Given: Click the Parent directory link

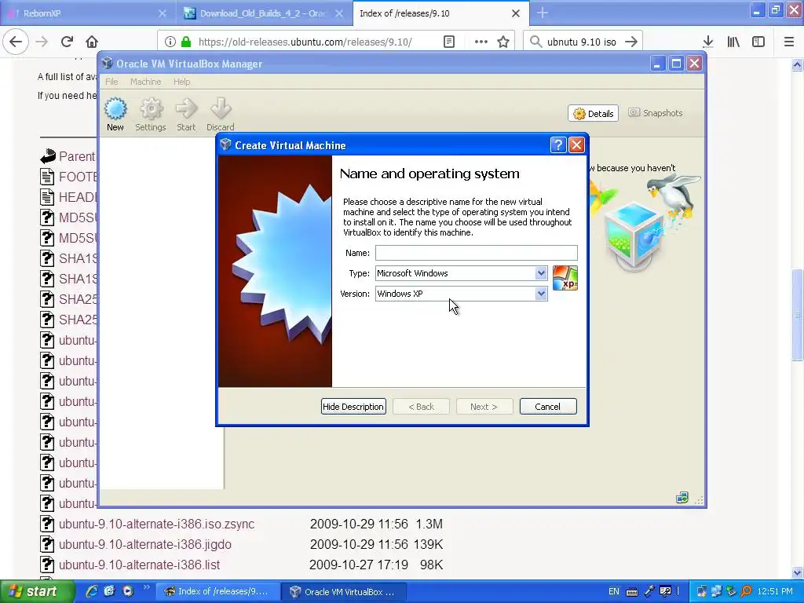Looking at the screenshot, I should [77, 156].
